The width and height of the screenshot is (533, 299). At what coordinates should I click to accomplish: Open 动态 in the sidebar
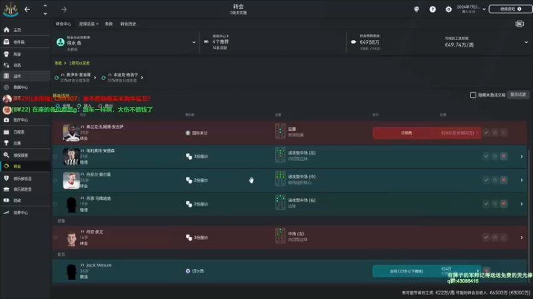click(25, 65)
